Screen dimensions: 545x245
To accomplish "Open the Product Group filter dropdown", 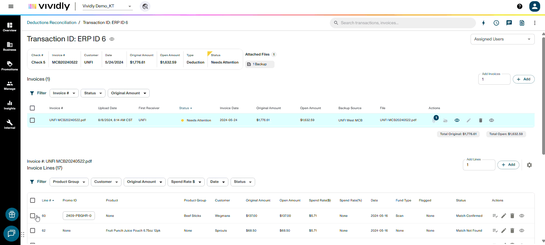I will pyautogui.click(x=69, y=182).
